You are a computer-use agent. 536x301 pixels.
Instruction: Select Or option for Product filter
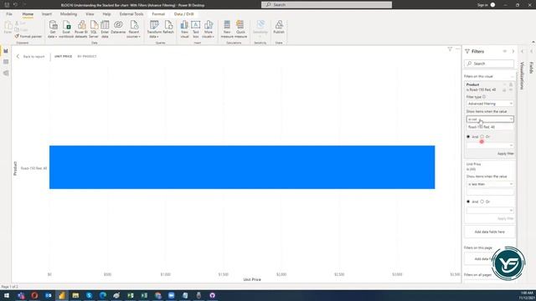[482, 136]
